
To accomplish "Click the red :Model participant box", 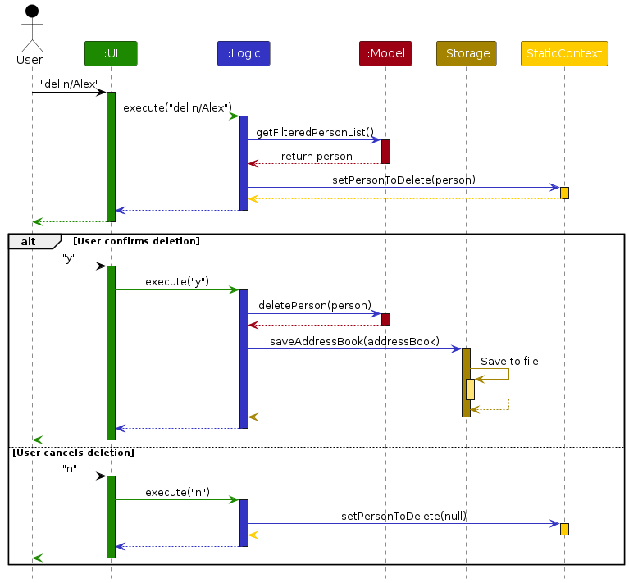I will (385, 53).
